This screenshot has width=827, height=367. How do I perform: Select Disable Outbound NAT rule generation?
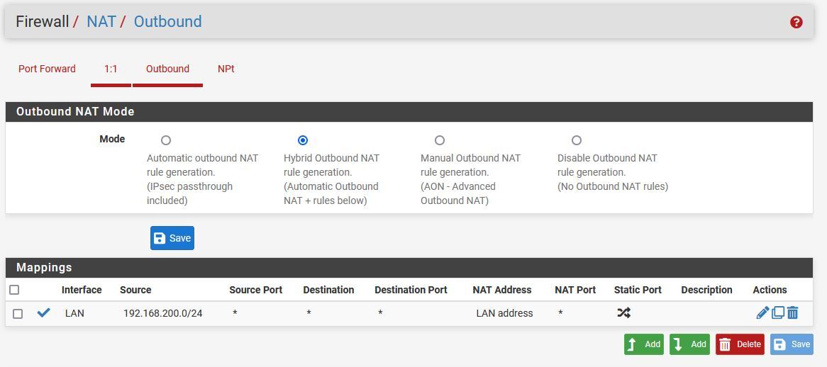pos(577,140)
